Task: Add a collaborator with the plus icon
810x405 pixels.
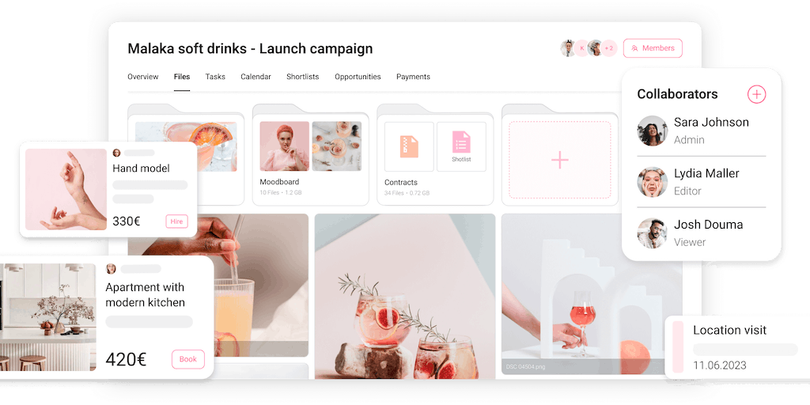Action: tap(757, 94)
